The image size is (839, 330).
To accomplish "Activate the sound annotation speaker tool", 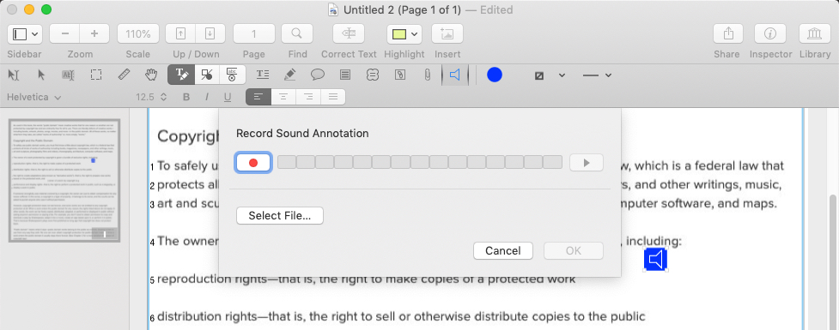I will [455, 75].
